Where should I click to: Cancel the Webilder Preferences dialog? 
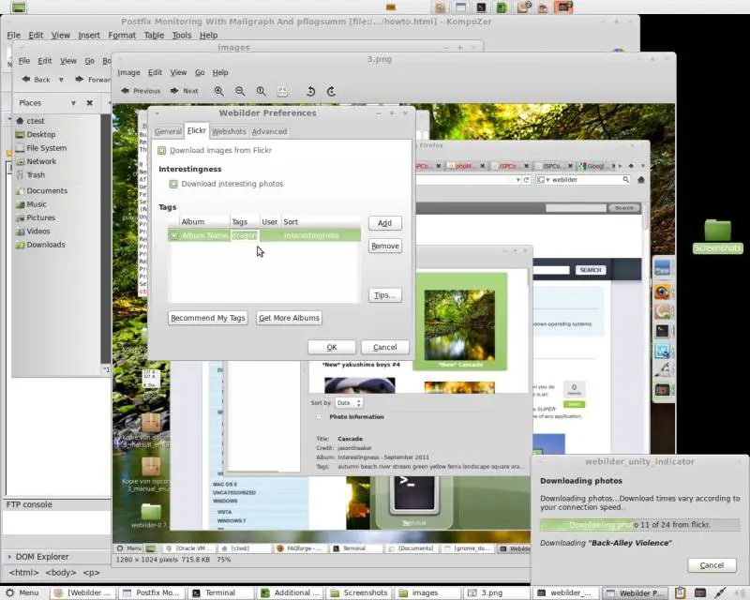coord(384,348)
